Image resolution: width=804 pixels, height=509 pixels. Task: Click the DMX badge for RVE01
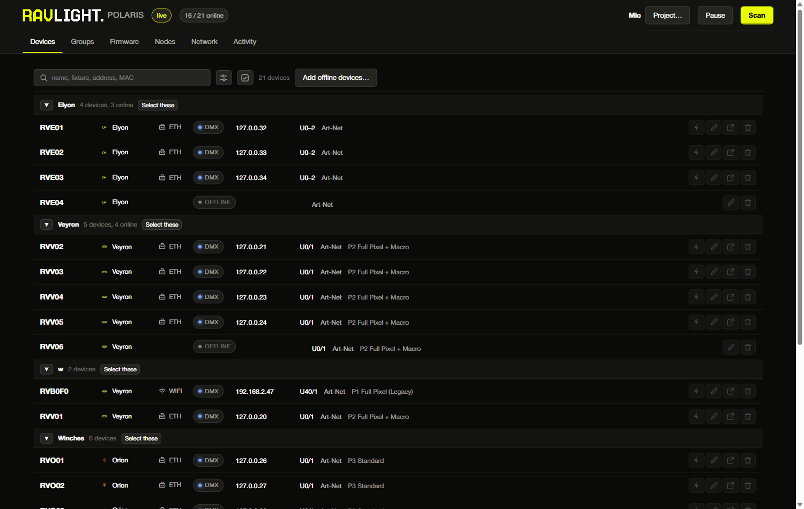click(x=208, y=128)
